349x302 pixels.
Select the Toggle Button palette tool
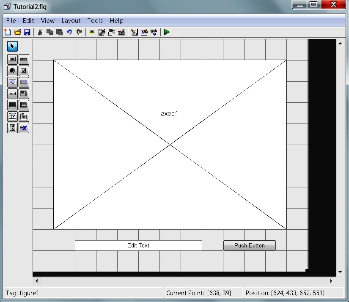point(12,105)
